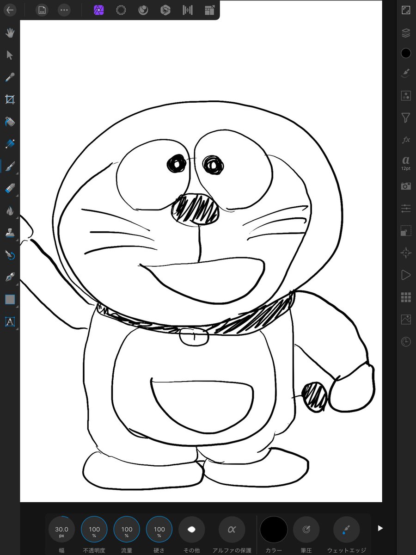Image resolution: width=416 pixels, height=555 pixels.
Task: Open the Layers studio
Action: click(406, 32)
